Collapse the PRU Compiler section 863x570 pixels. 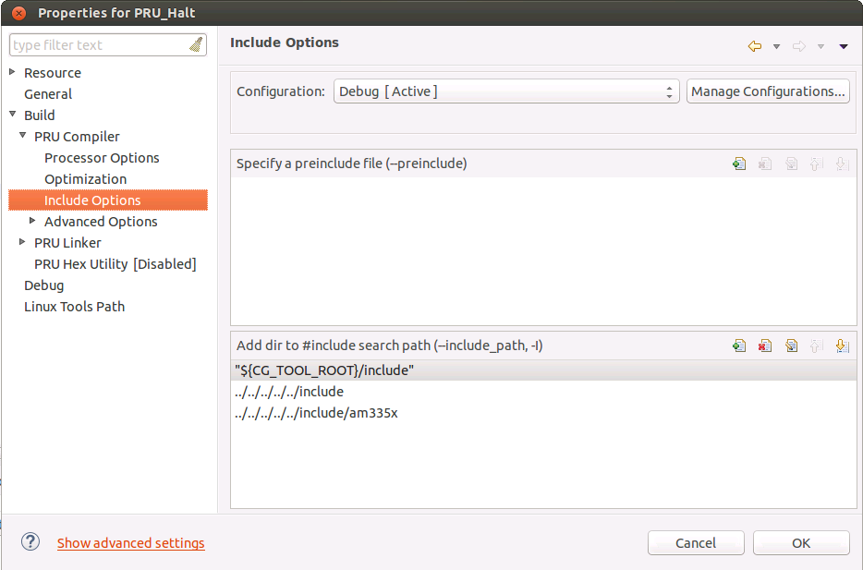coord(22,136)
